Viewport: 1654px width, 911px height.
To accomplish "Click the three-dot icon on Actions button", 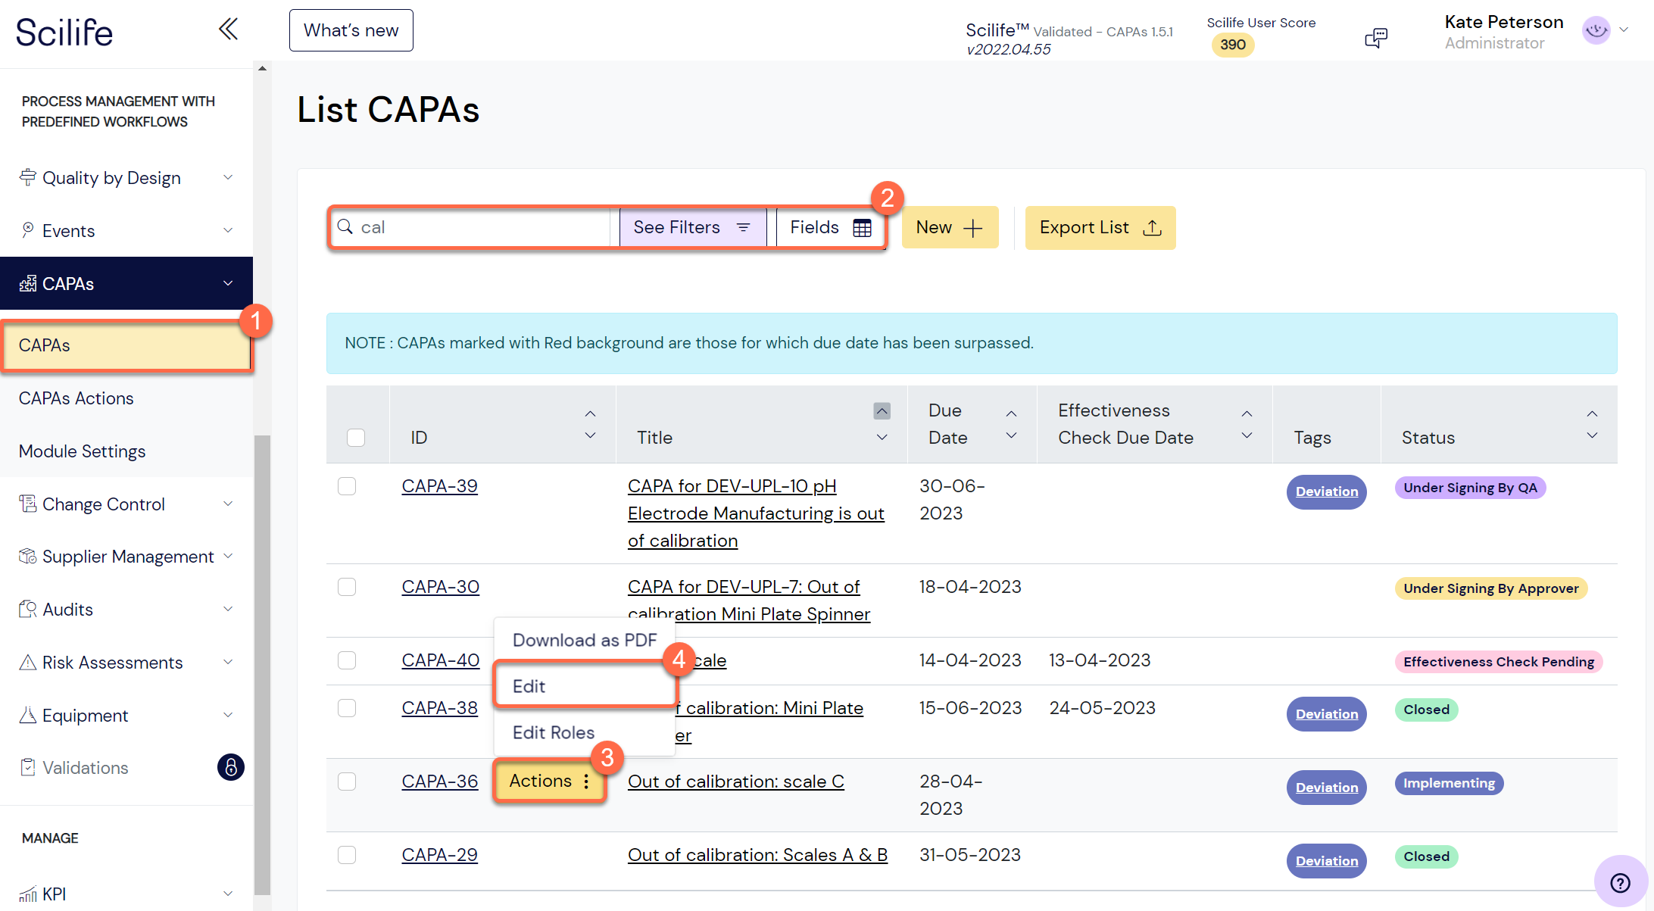I will coord(586,782).
